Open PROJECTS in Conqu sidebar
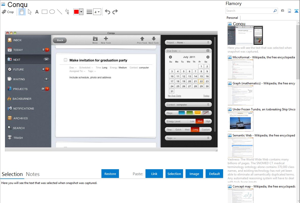 (28, 89)
